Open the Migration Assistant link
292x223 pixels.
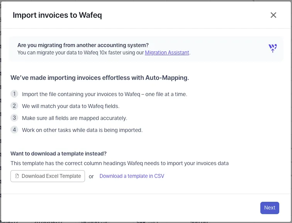[x=167, y=52]
